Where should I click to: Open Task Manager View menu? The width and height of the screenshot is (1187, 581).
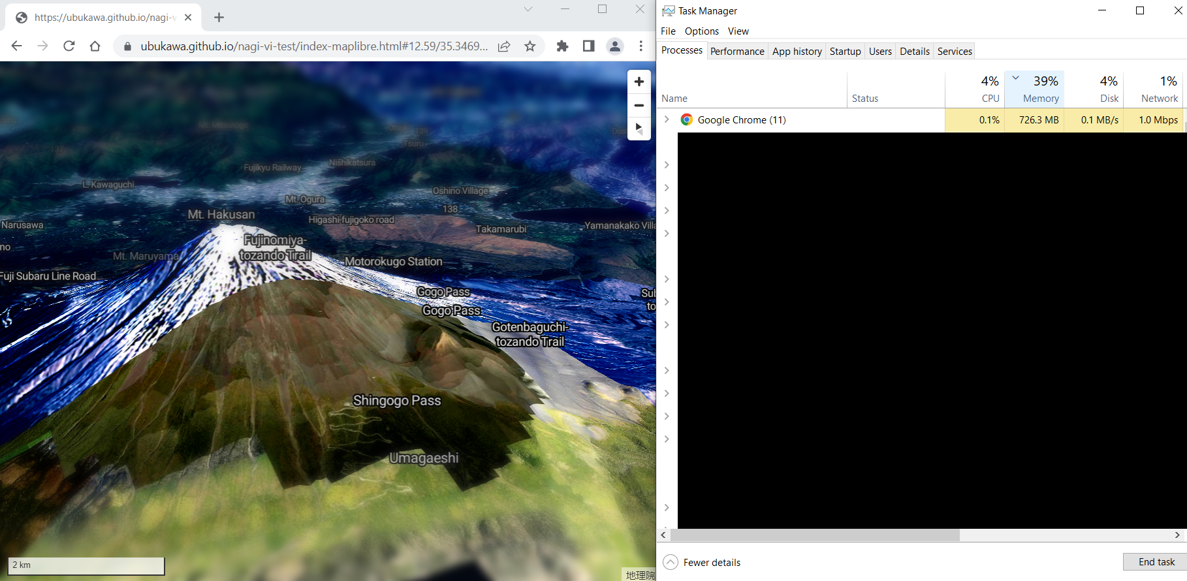(x=738, y=31)
